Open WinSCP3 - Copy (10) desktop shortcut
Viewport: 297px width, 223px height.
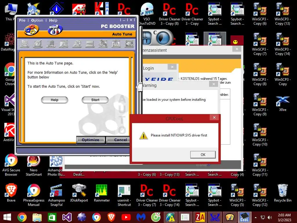[x=260, y=135]
